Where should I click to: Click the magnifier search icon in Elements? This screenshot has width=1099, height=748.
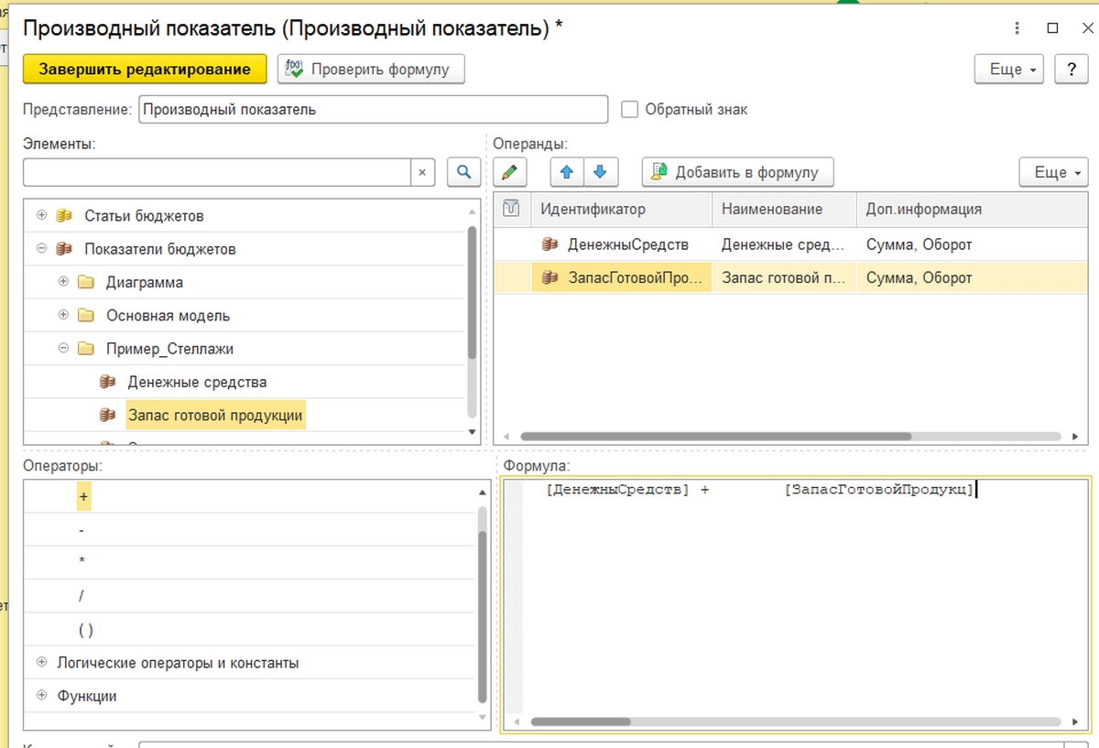click(463, 172)
